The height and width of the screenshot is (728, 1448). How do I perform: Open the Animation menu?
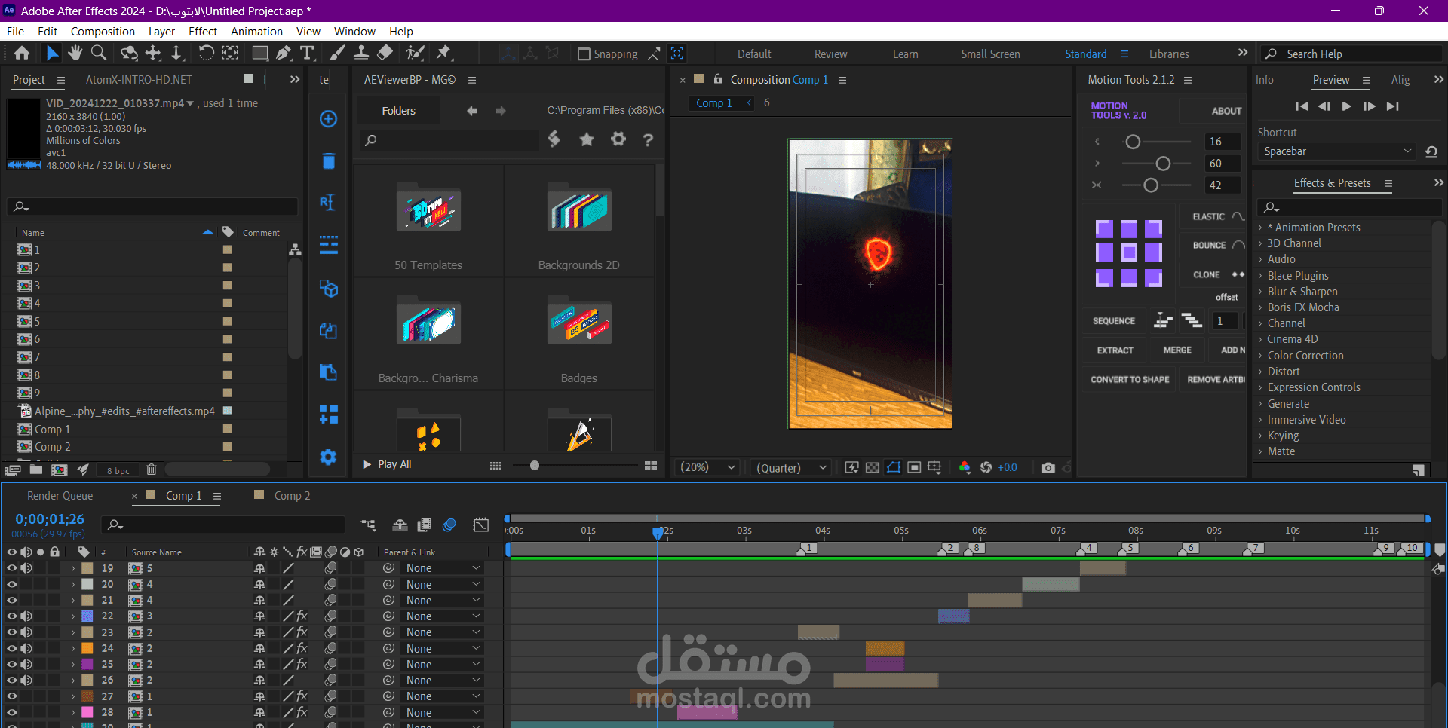point(256,32)
